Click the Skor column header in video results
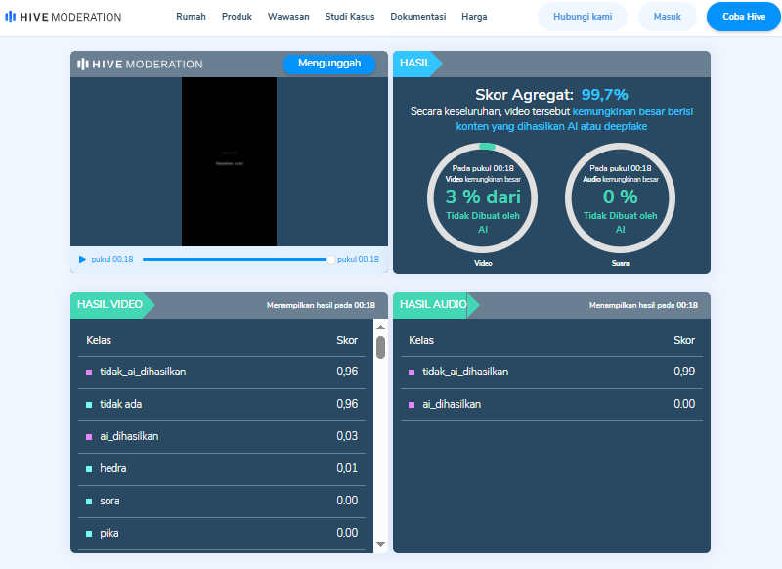 pyautogui.click(x=347, y=340)
